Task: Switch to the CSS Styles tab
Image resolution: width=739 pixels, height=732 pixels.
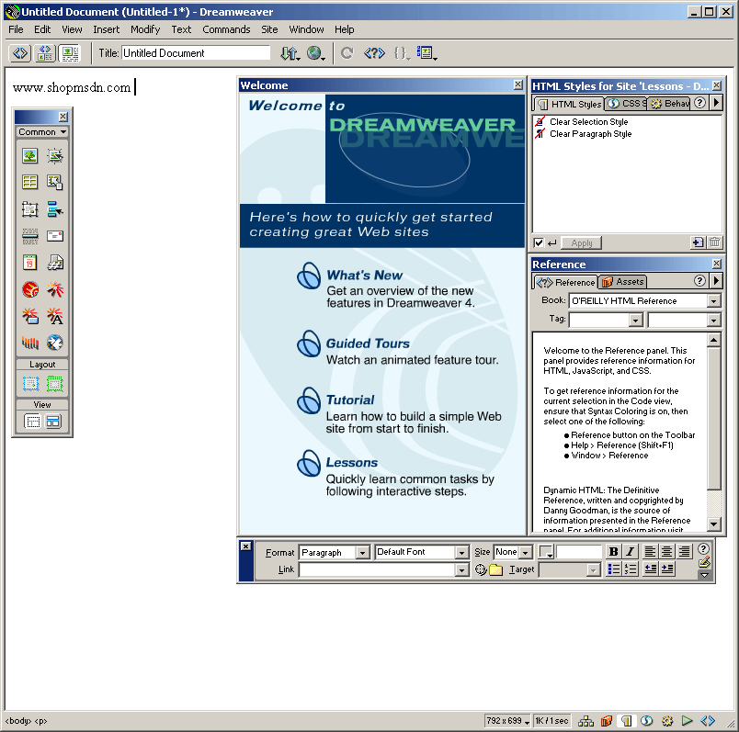Action: click(x=626, y=104)
